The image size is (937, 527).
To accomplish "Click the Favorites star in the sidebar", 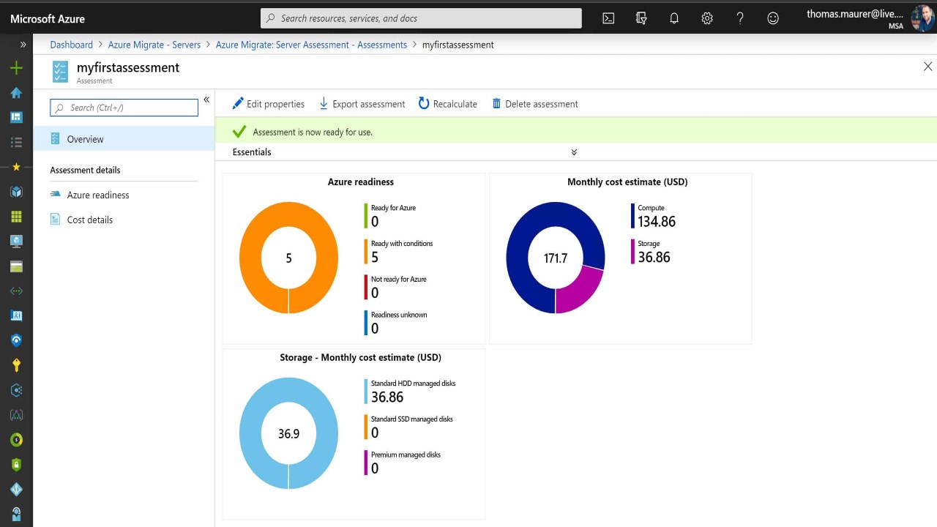I will 16,167.
